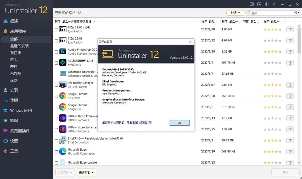Screen dimensions: 302x179
Task: Click the AI-Chat desktop app icon
Action: click(63, 63)
